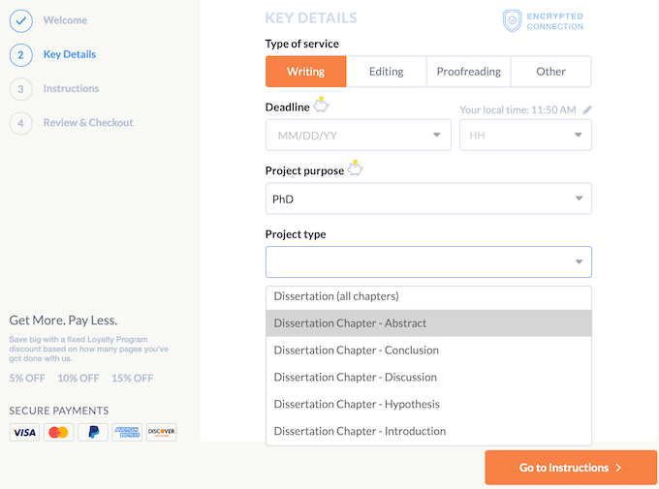Click the piggy bank icon beside Deadline
659x489 pixels.
(x=321, y=106)
